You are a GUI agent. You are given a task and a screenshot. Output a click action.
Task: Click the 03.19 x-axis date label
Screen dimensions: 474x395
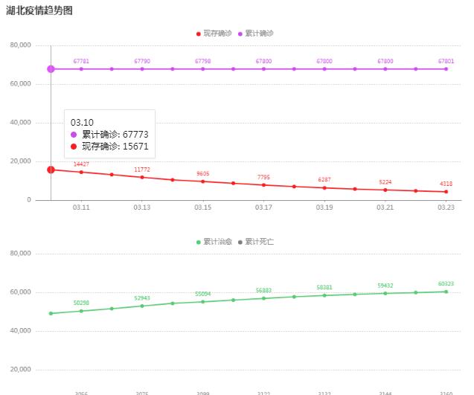tap(324, 208)
